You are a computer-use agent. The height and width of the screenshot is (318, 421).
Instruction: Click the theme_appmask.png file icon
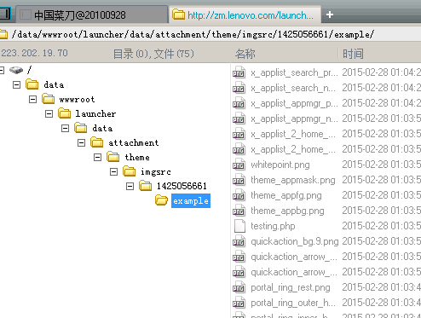click(239, 180)
